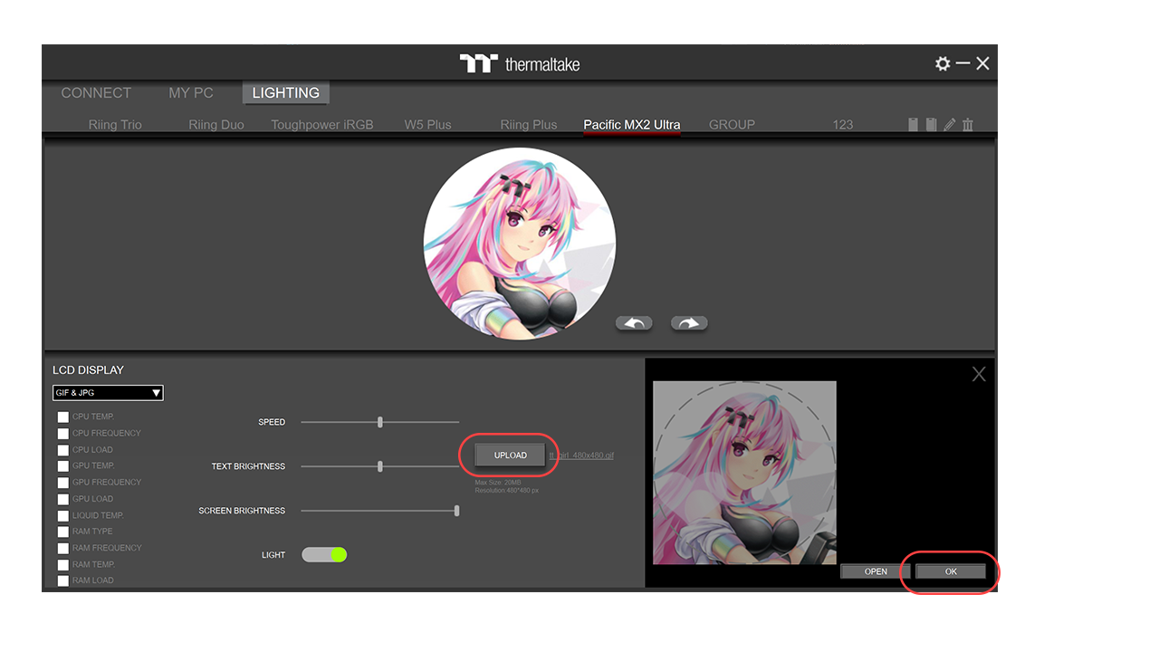Close the image preview panel X
1159x652 pixels.
[979, 374]
